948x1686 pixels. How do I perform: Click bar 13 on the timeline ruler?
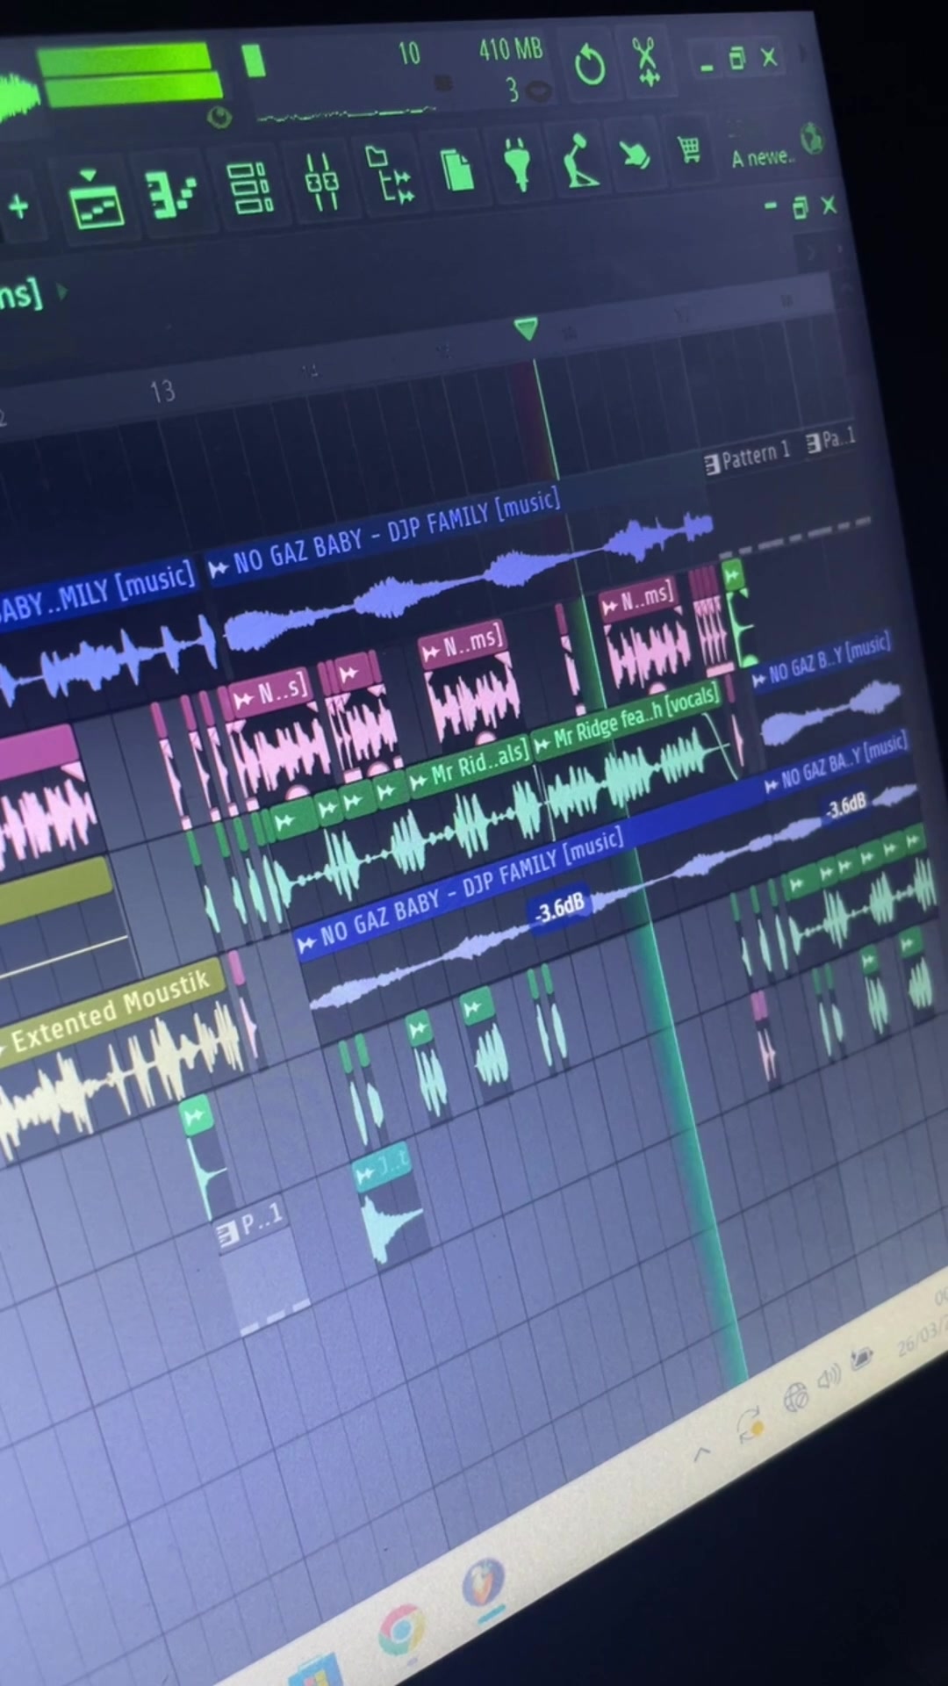pos(162,392)
